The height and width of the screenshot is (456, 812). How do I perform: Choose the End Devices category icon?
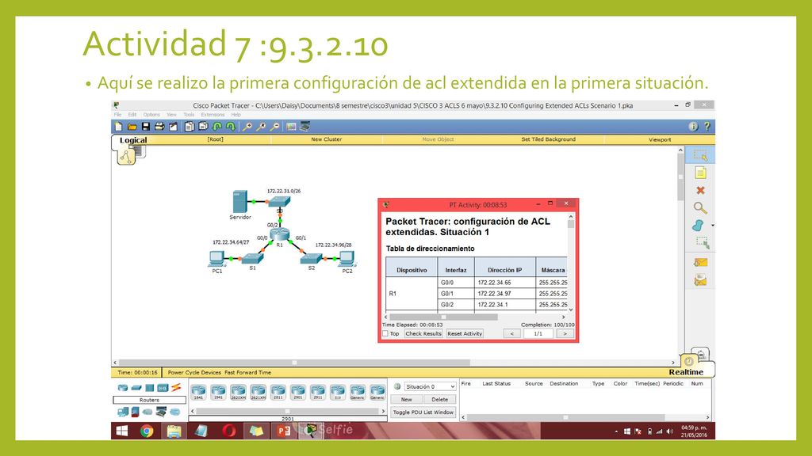pyautogui.click(x=123, y=412)
